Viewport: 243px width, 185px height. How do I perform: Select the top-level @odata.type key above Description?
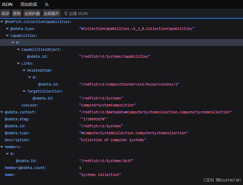[x=17, y=133]
